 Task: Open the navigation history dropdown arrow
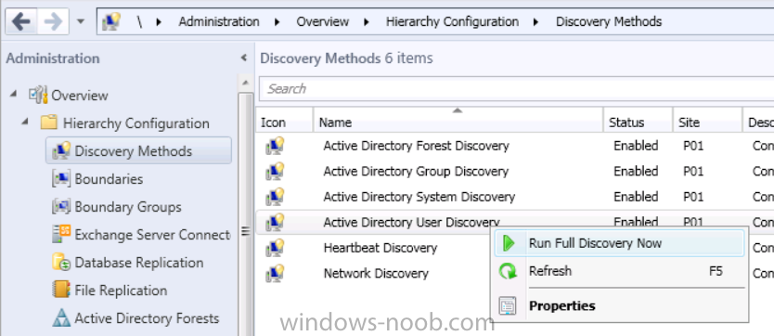[81, 21]
